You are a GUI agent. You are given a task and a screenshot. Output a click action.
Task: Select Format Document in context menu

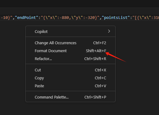70,51
